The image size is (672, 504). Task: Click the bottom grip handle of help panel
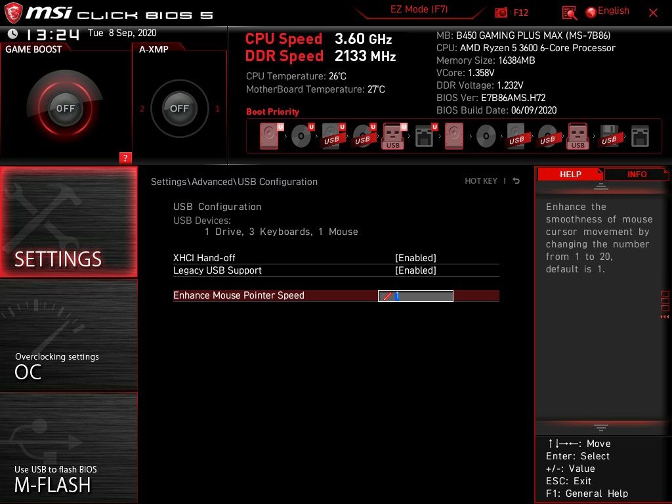(601, 427)
